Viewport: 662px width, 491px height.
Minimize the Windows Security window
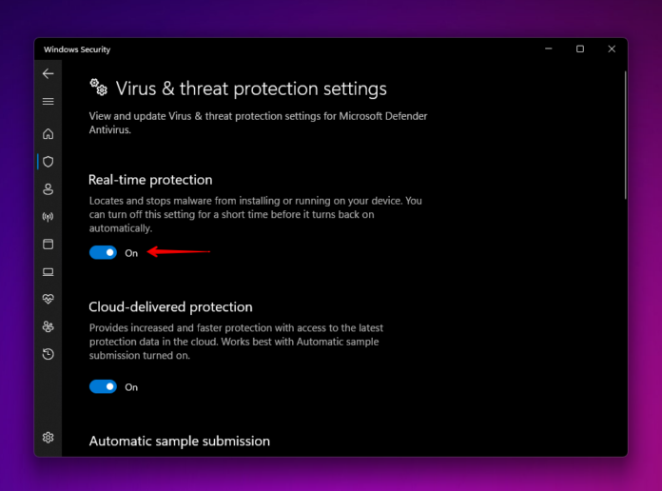point(550,49)
